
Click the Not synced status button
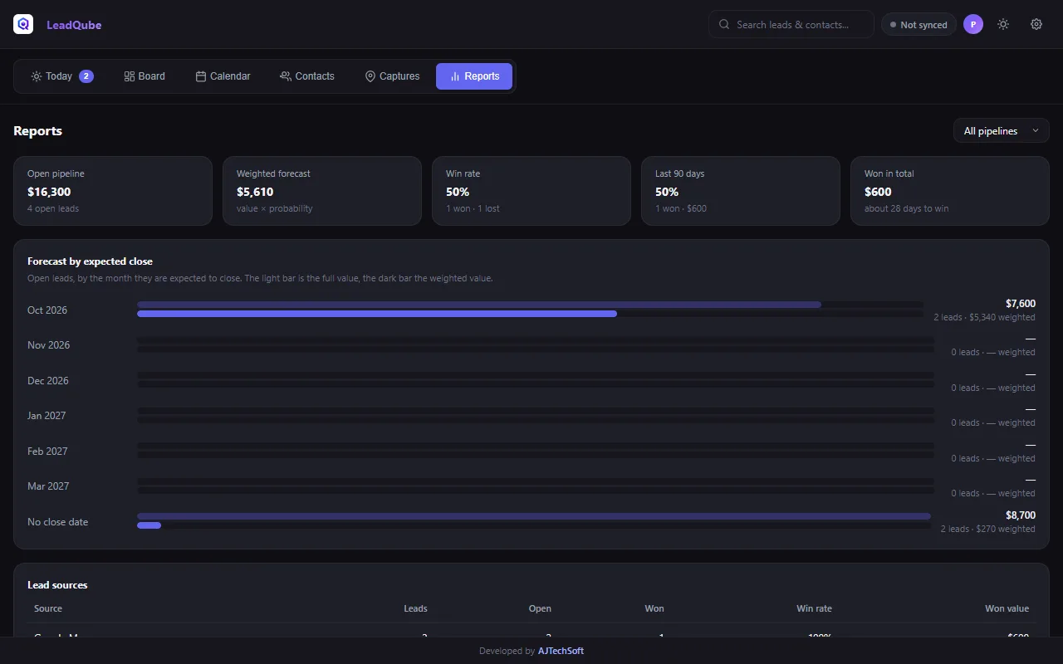918,25
